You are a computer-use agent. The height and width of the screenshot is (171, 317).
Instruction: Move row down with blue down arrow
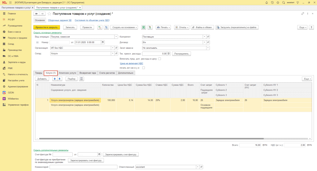(60, 79)
